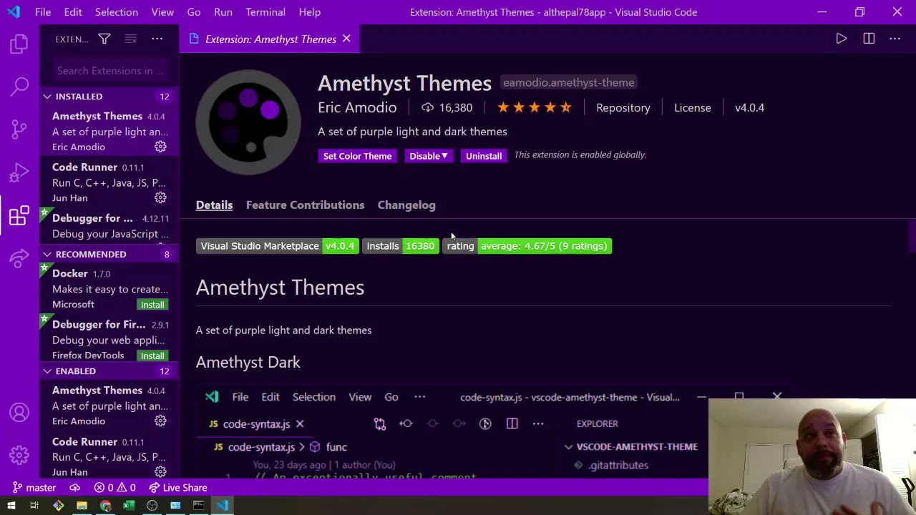
Task: Open the File menu
Action: 43,12
